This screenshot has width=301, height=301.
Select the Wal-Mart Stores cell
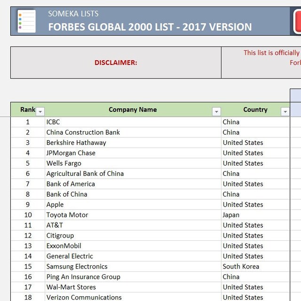133,287
